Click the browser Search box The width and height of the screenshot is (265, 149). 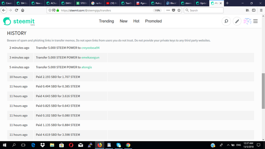(x=204, y=10)
